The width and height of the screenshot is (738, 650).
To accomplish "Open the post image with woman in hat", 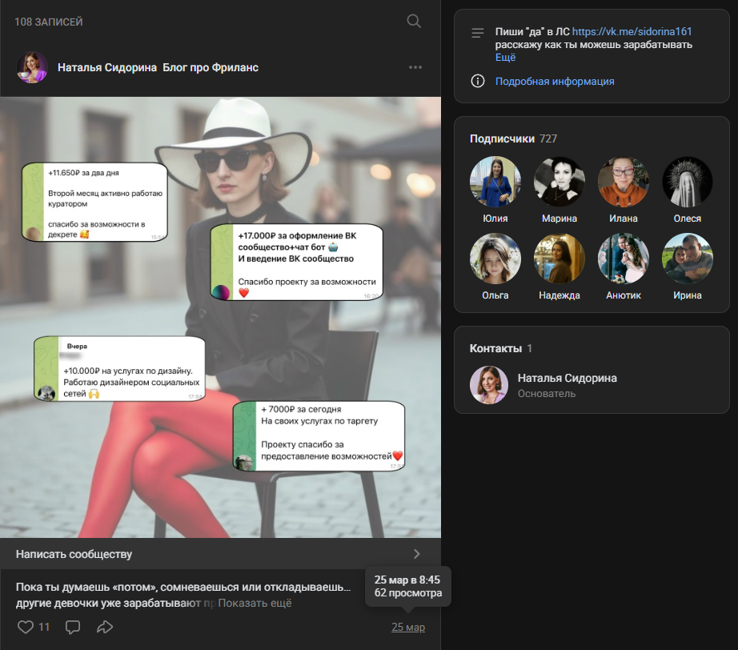I will (x=220, y=317).
